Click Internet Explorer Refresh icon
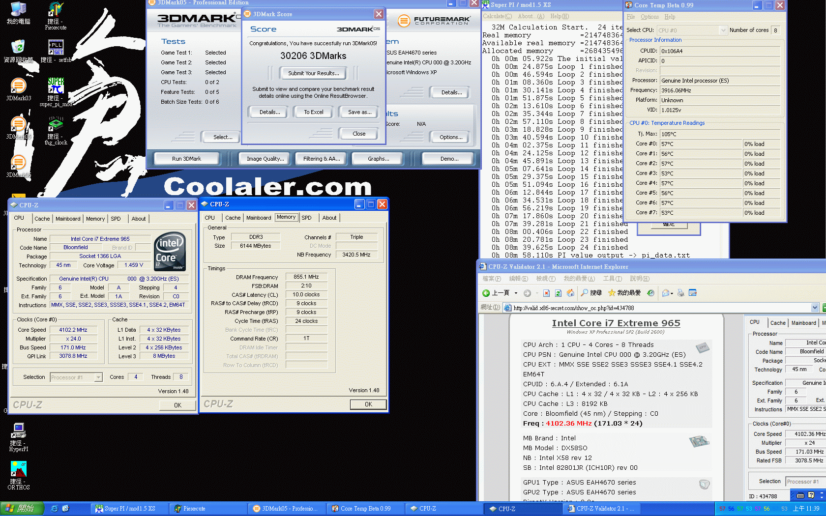The height and width of the screenshot is (516, 826). [558, 293]
